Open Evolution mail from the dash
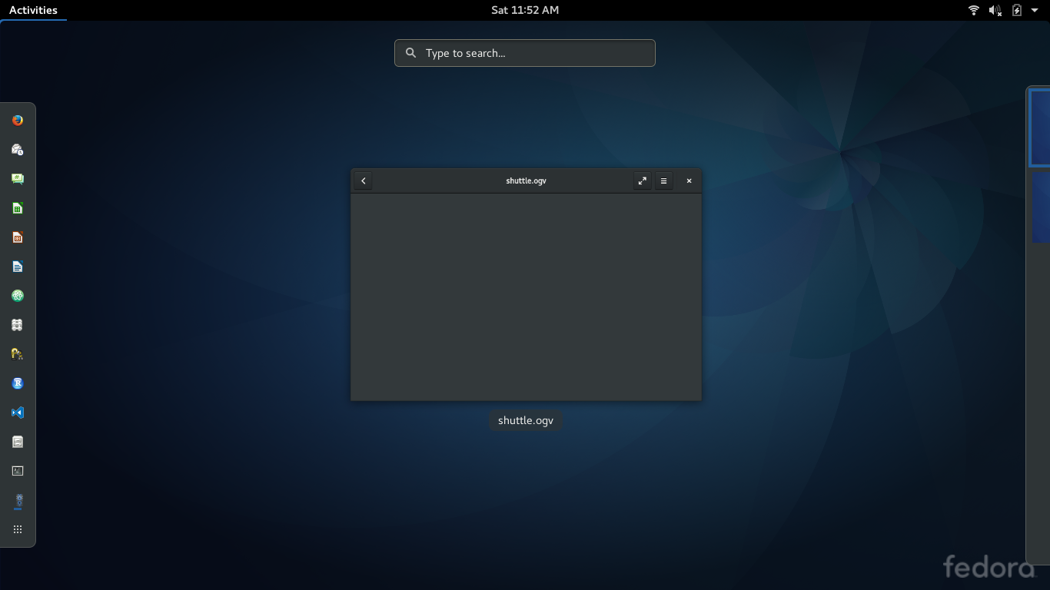 [x=18, y=150]
